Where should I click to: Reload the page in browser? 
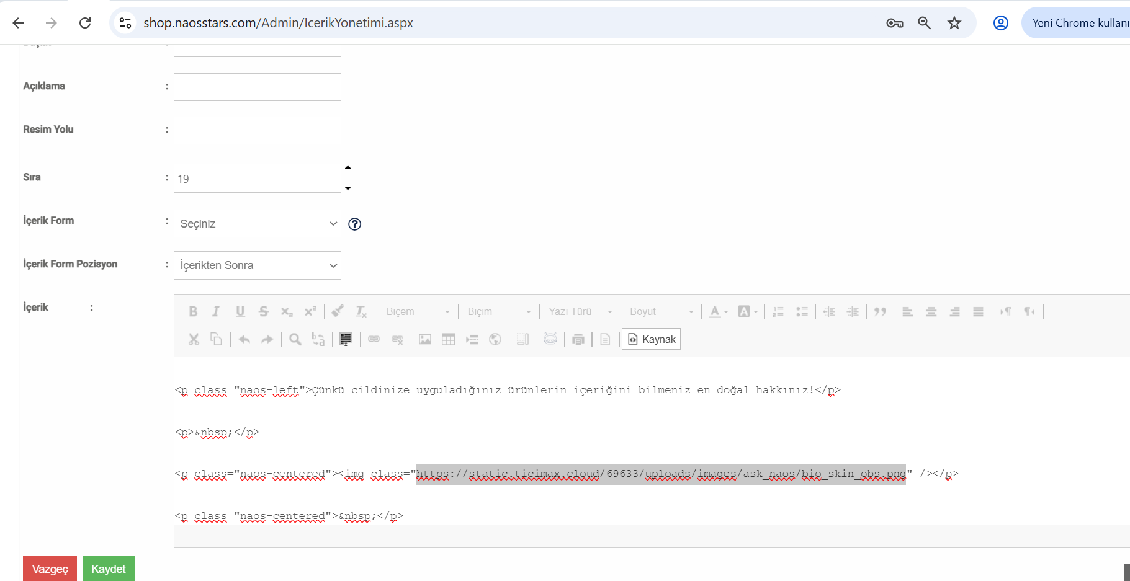(x=85, y=23)
